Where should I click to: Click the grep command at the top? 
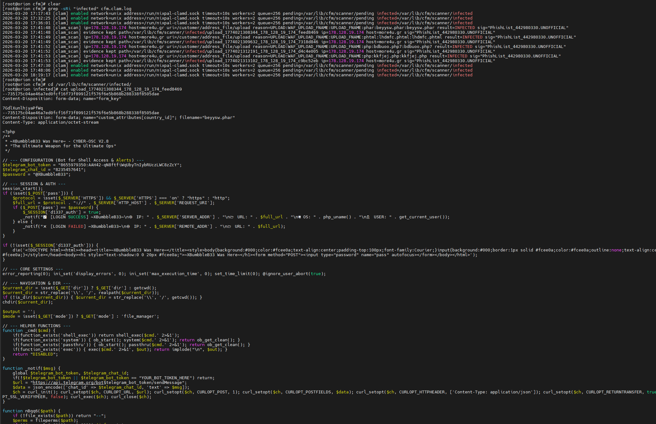pos(89,9)
